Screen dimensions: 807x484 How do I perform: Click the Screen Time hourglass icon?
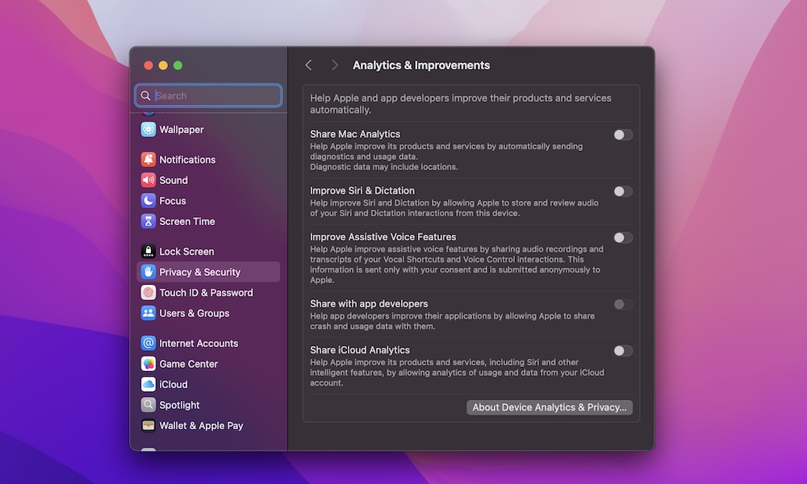point(148,221)
